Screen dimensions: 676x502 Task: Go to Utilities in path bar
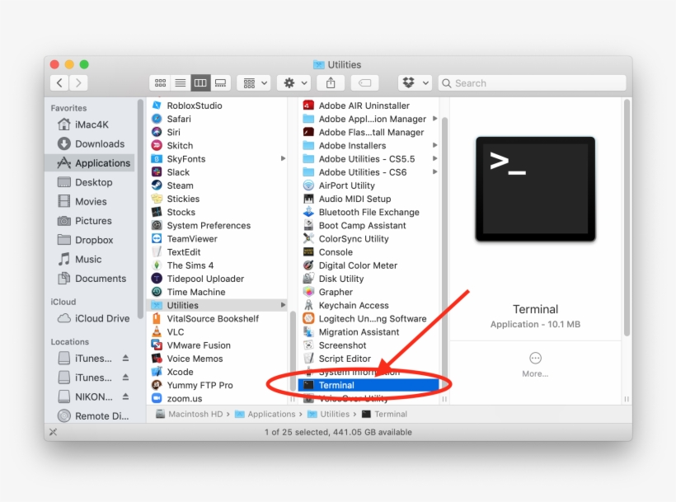tap(328, 414)
